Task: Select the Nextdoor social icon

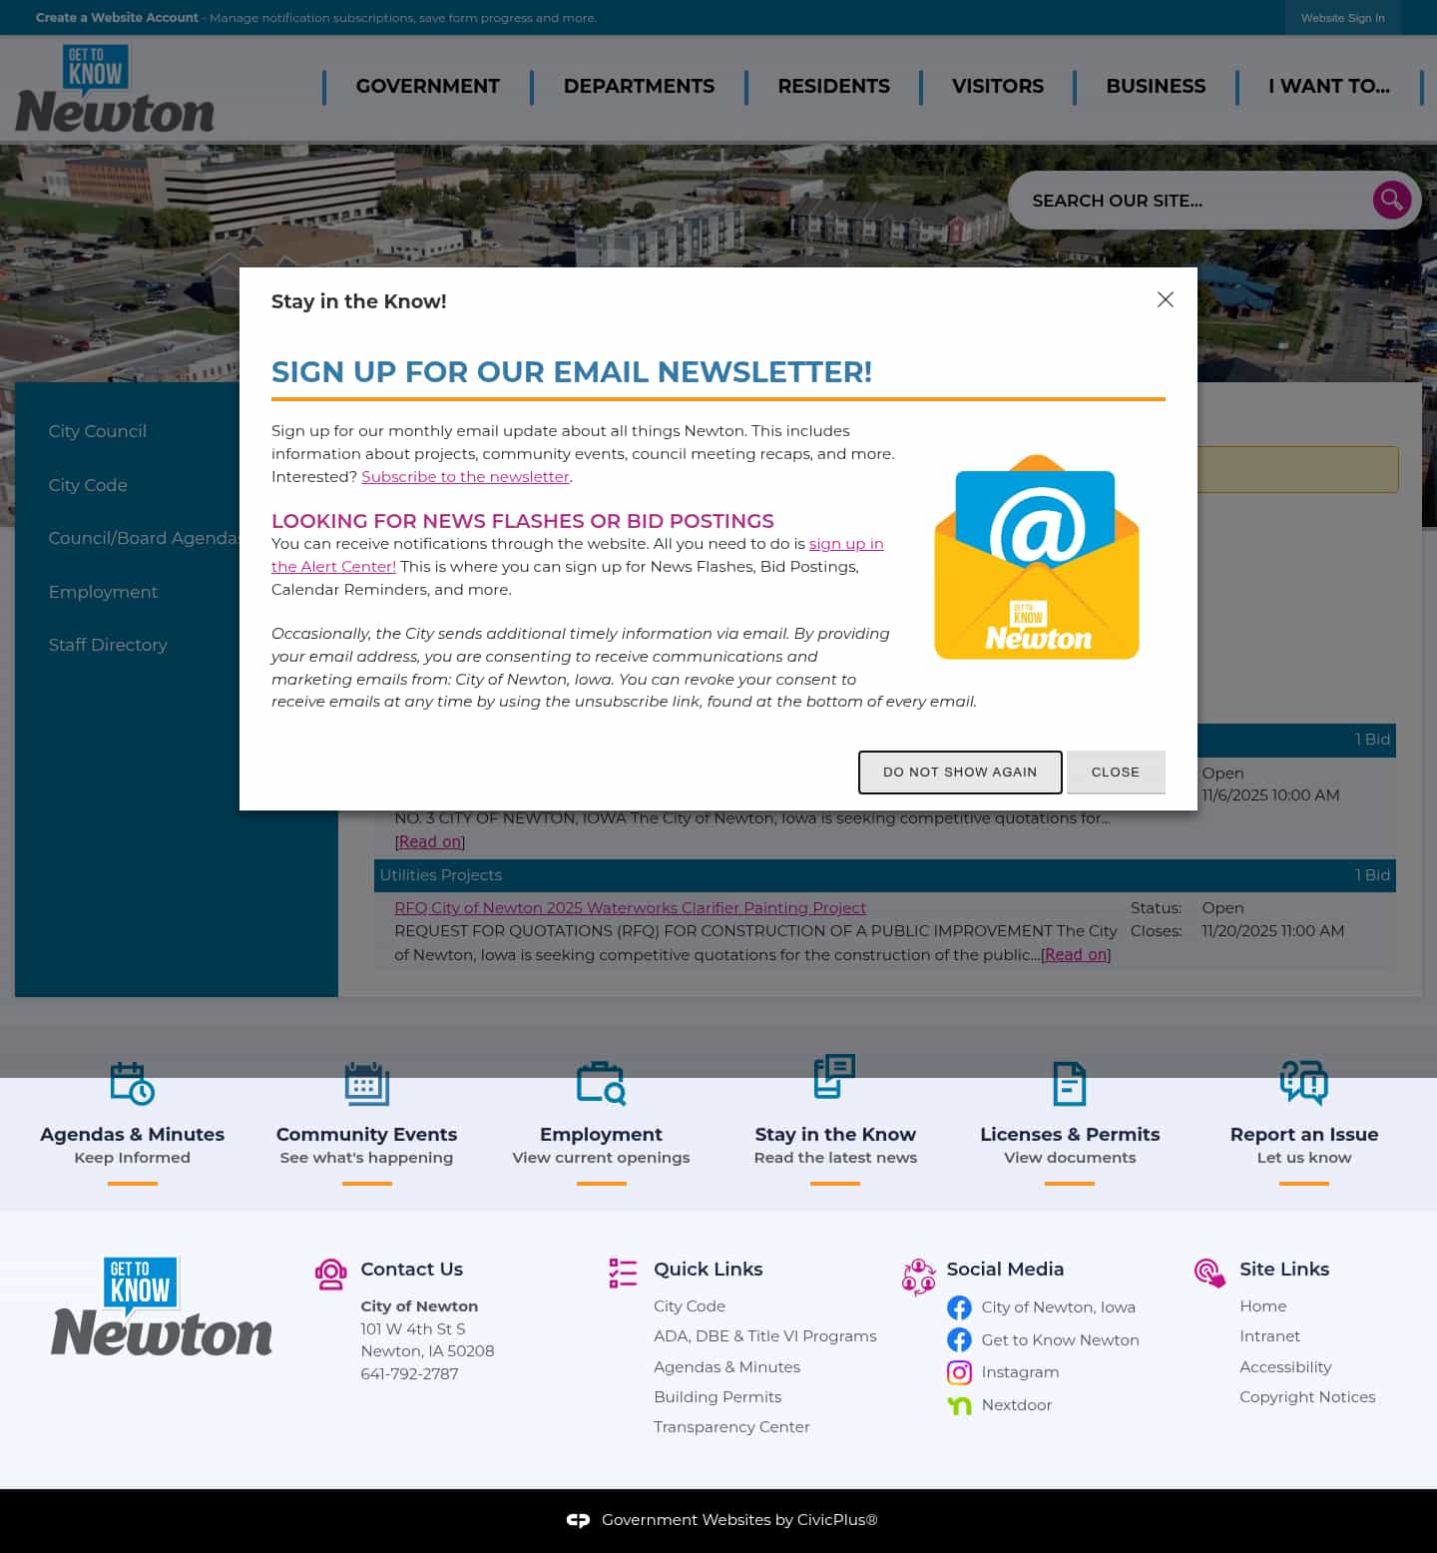Action: point(959,1405)
